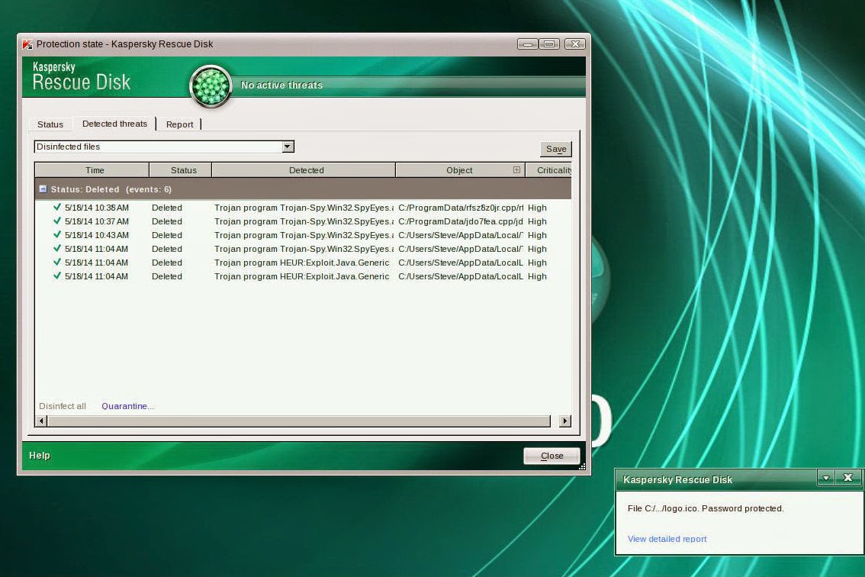
Task: Open the Report tab
Action: coord(180,124)
